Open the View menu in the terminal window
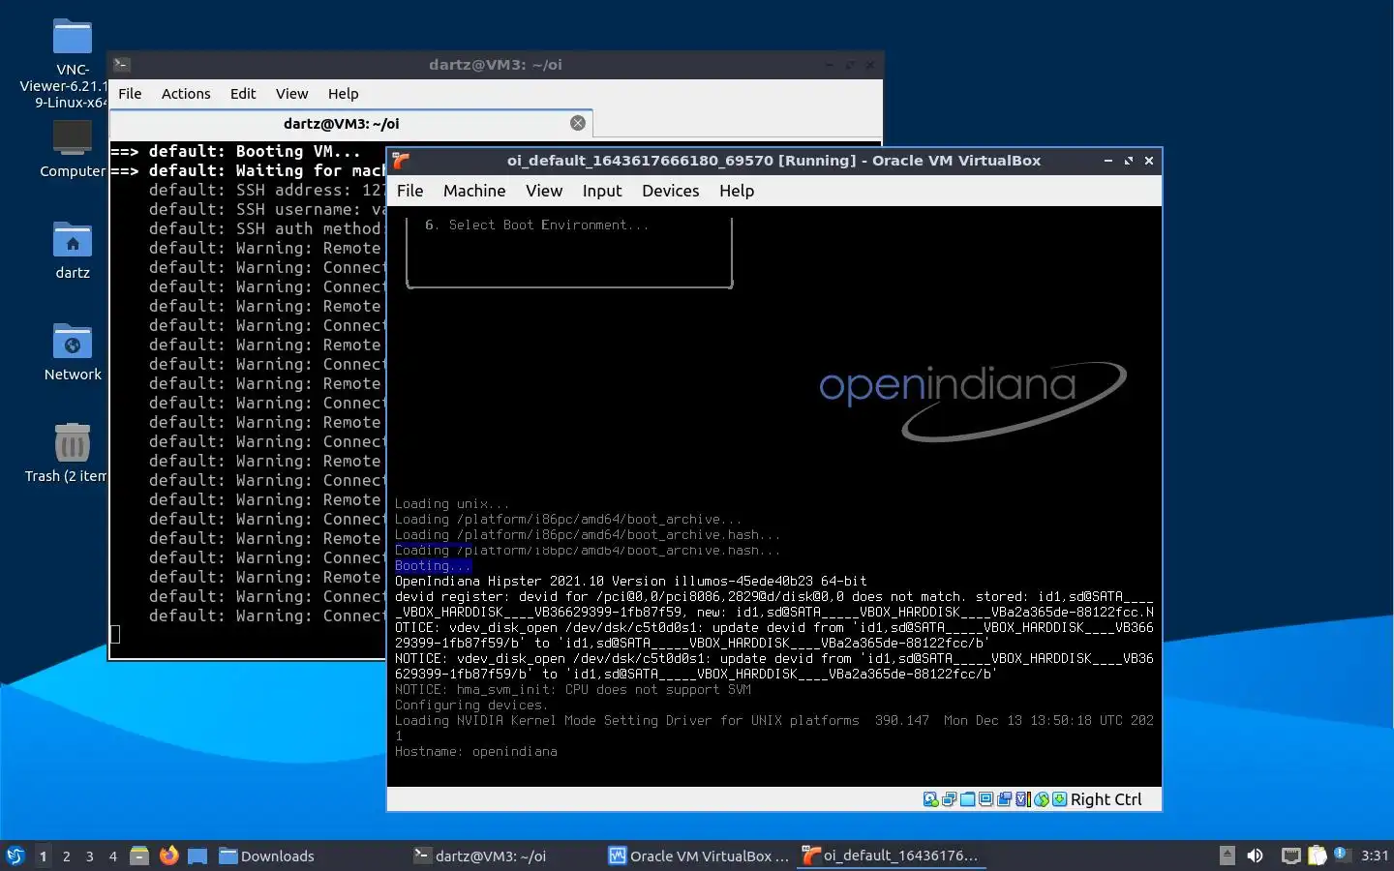The image size is (1394, 871). (x=291, y=94)
